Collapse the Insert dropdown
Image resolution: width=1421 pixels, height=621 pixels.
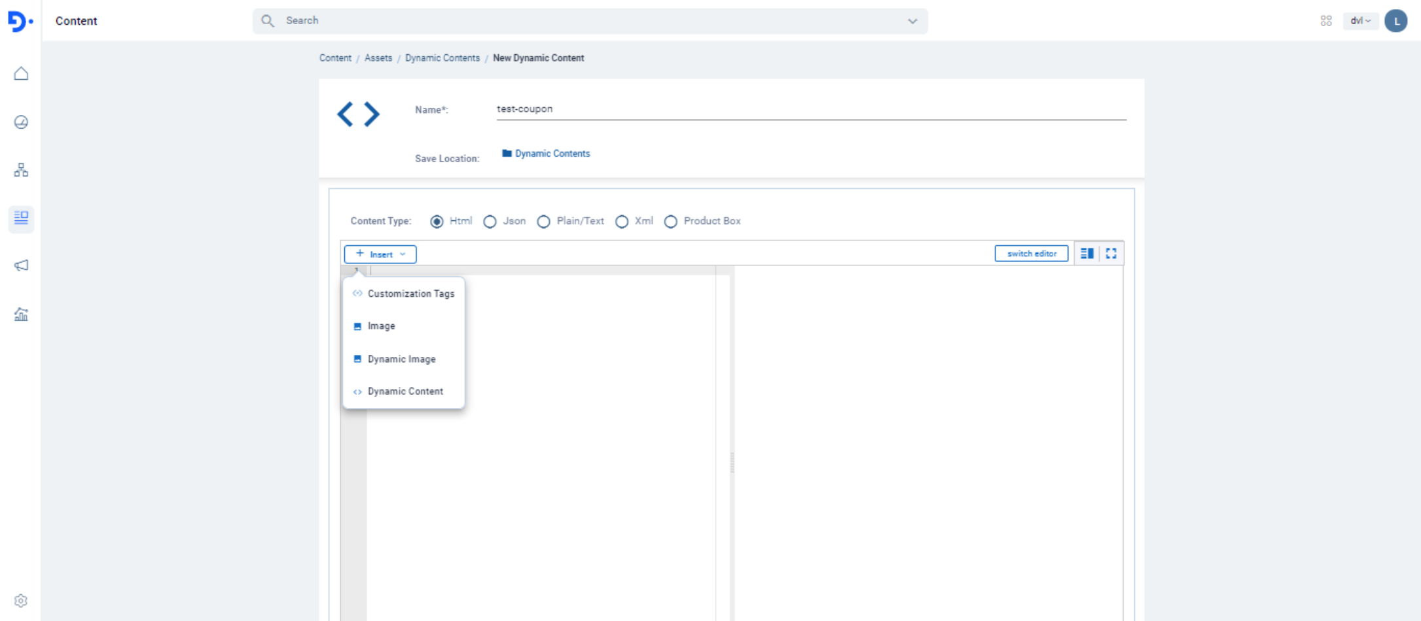380,254
